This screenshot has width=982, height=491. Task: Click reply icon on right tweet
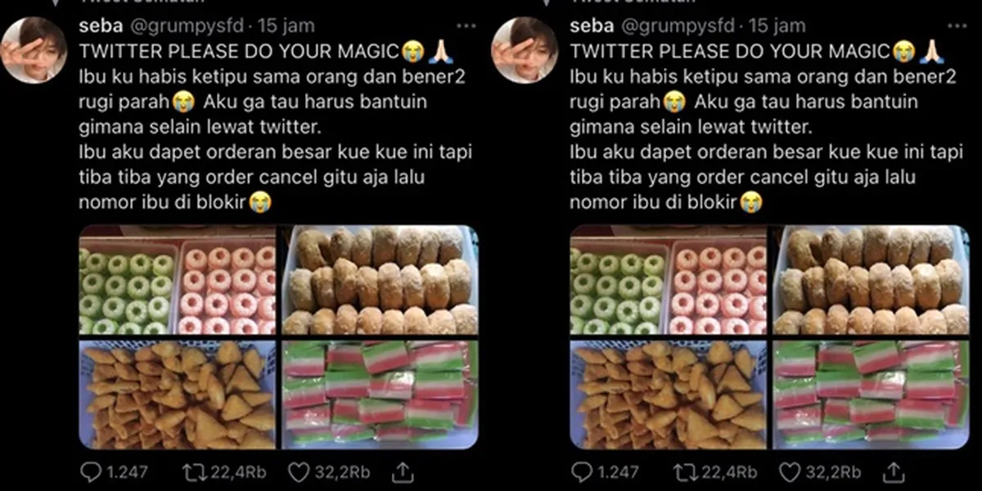pyautogui.click(x=582, y=472)
